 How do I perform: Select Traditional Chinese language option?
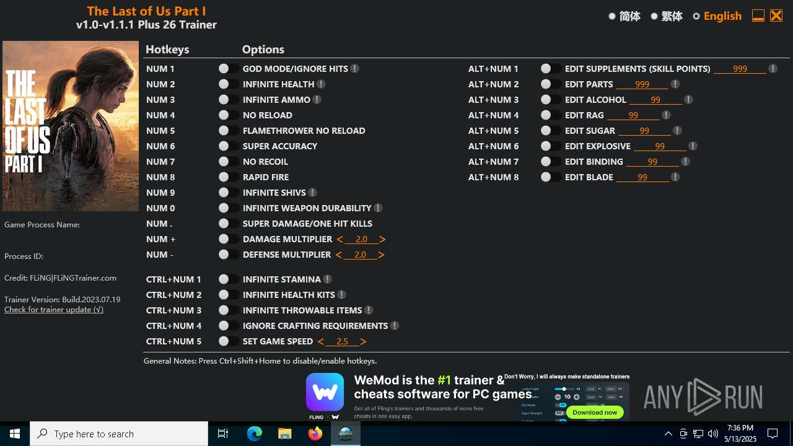pos(667,16)
